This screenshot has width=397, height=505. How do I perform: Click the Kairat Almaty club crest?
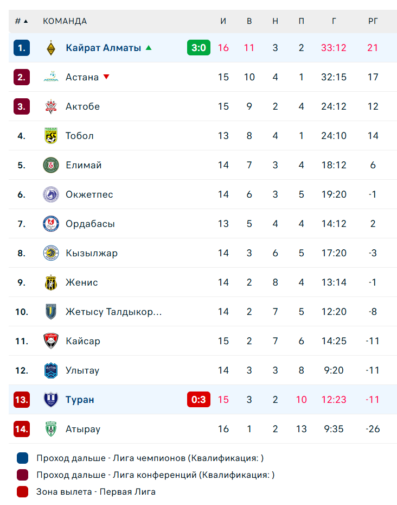click(x=51, y=48)
